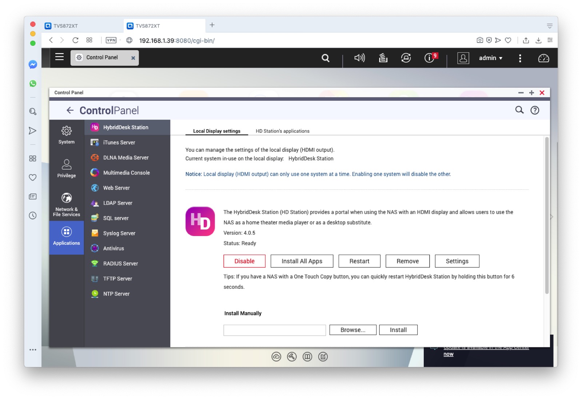Screen dimensions: 582x399
Task: Click the Install button under Install Manually
Action: [398, 330]
